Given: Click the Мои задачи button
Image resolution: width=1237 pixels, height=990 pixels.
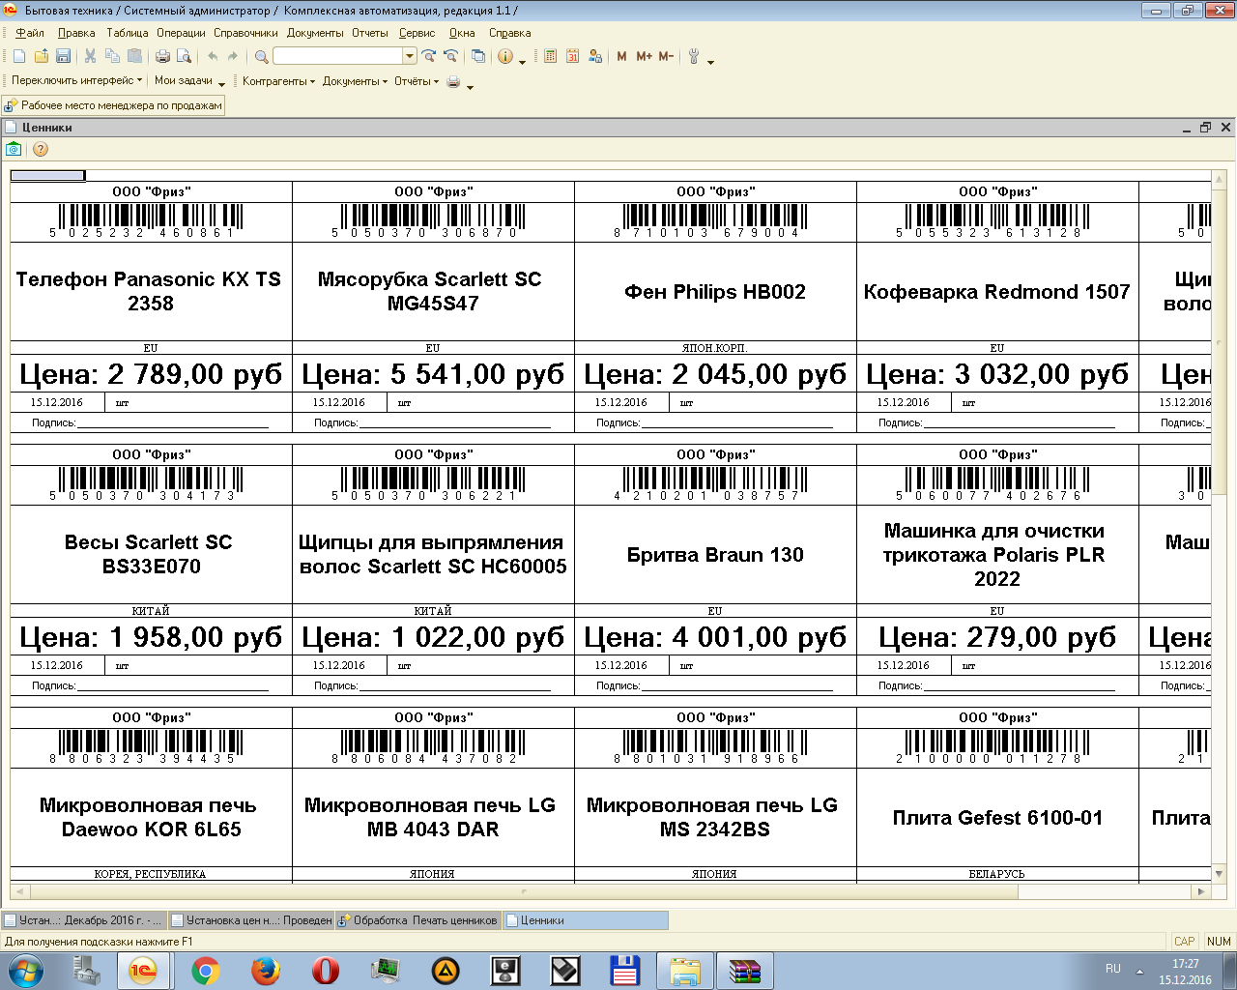Looking at the screenshot, I should (184, 81).
